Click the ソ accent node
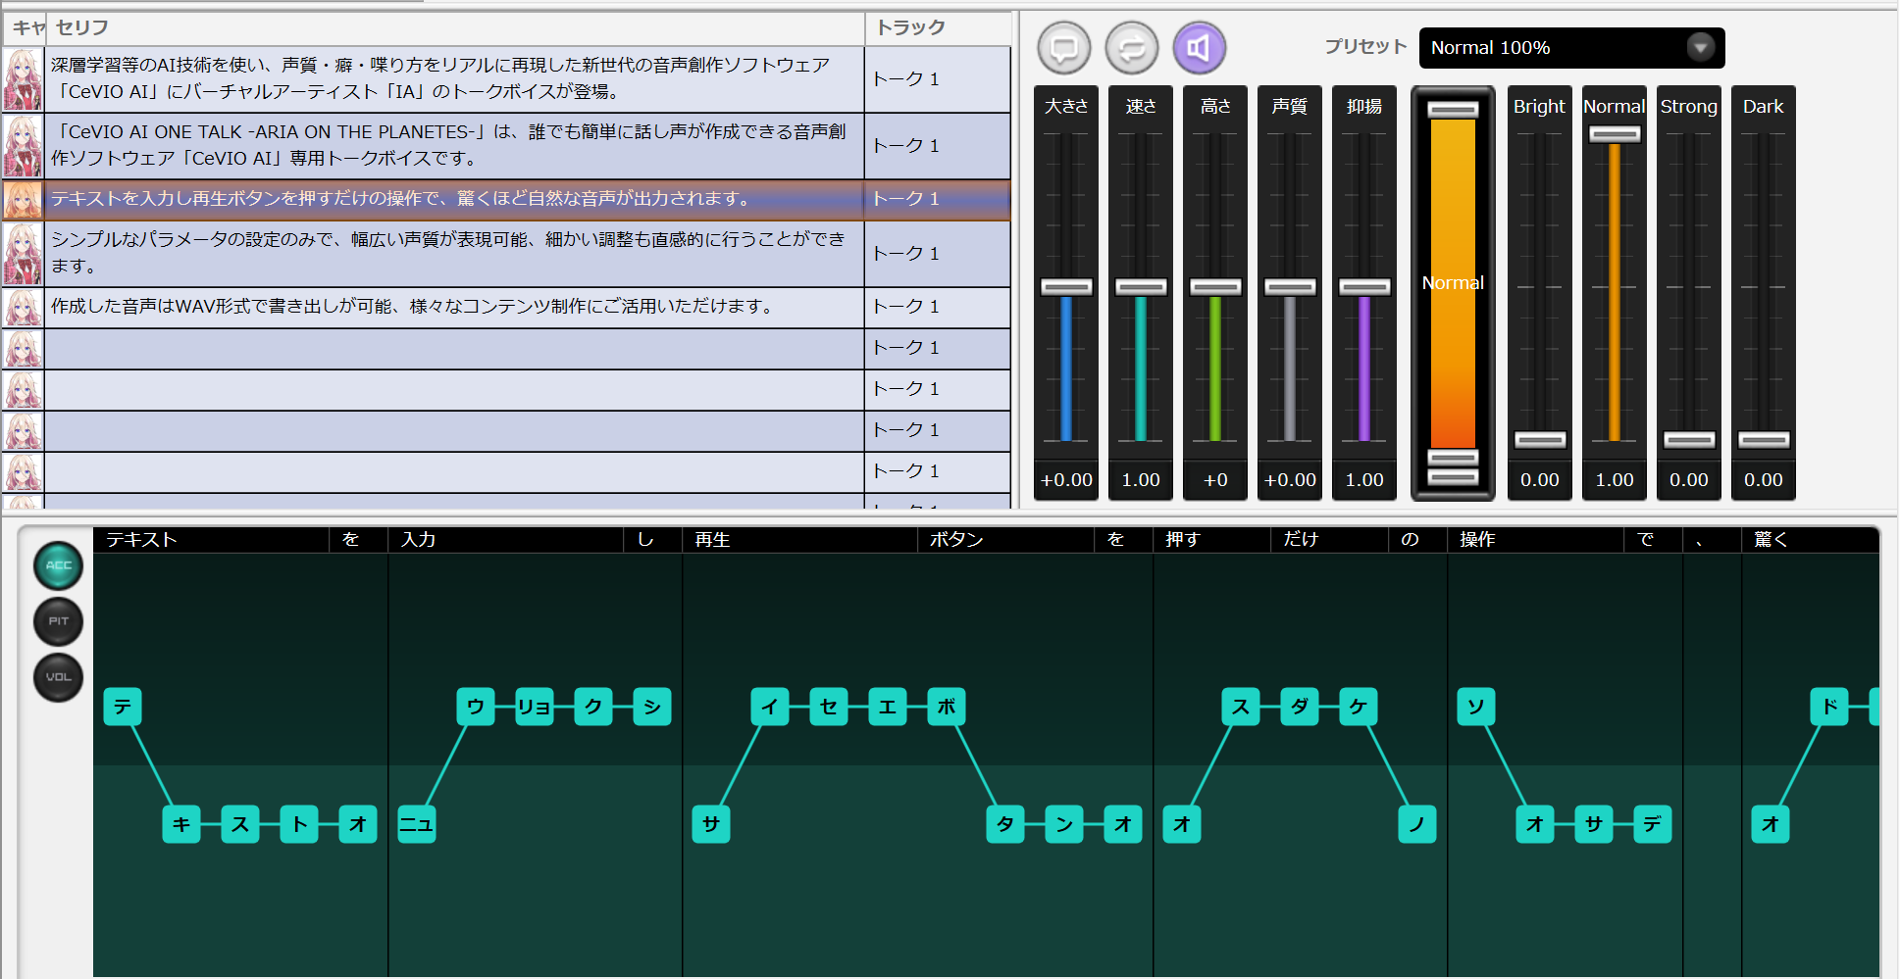Image resolution: width=1900 pixels, height=979 pixels. click(x=1476, y=707)
